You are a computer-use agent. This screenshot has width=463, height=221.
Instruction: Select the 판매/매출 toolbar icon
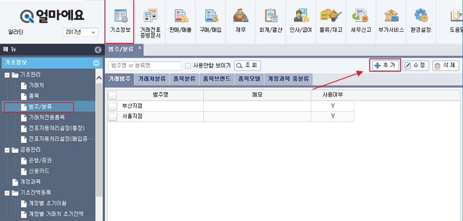(181, 15)
